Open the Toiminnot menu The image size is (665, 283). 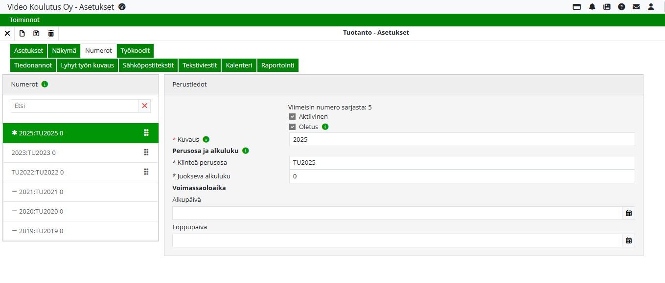pos(24,20)
